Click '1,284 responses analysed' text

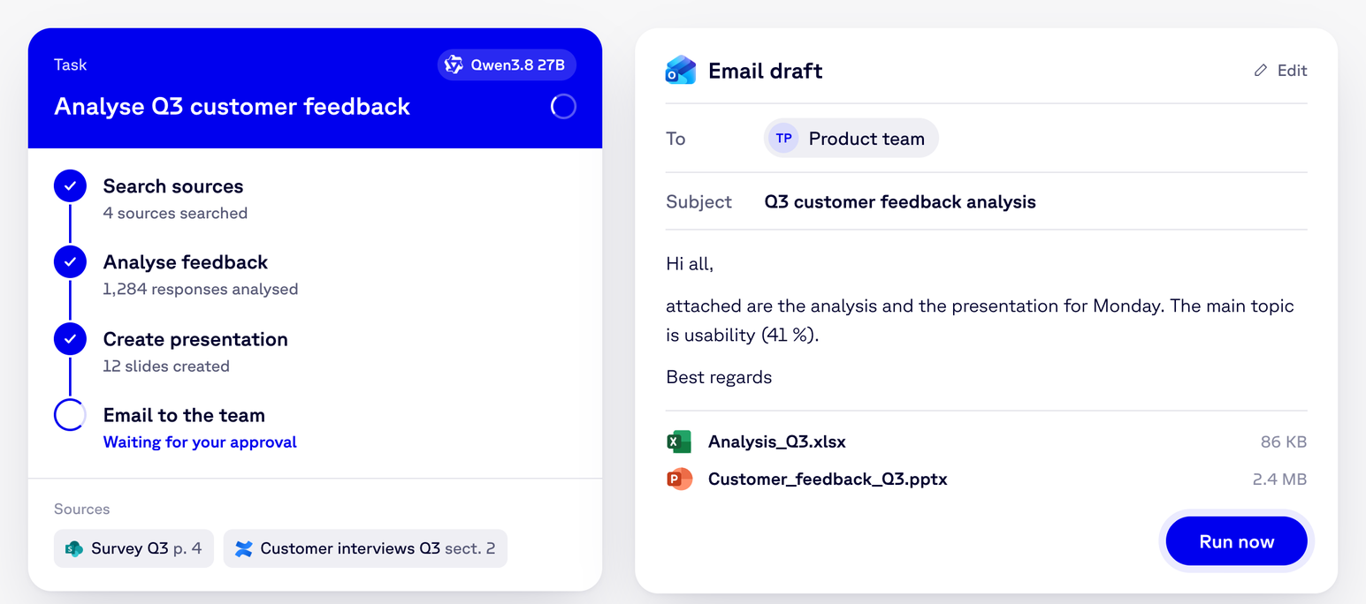[x=201, y=289]
